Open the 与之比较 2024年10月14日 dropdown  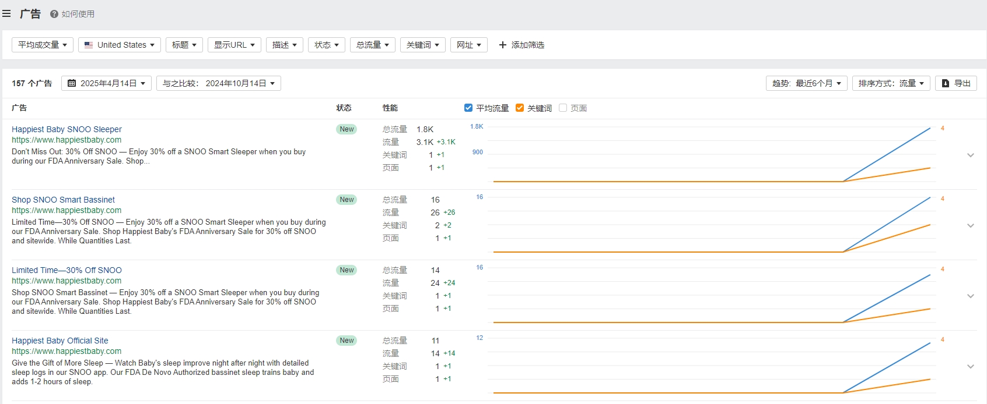pos(219,83)
